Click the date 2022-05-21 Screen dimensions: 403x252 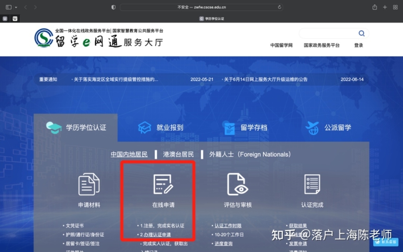202,79
